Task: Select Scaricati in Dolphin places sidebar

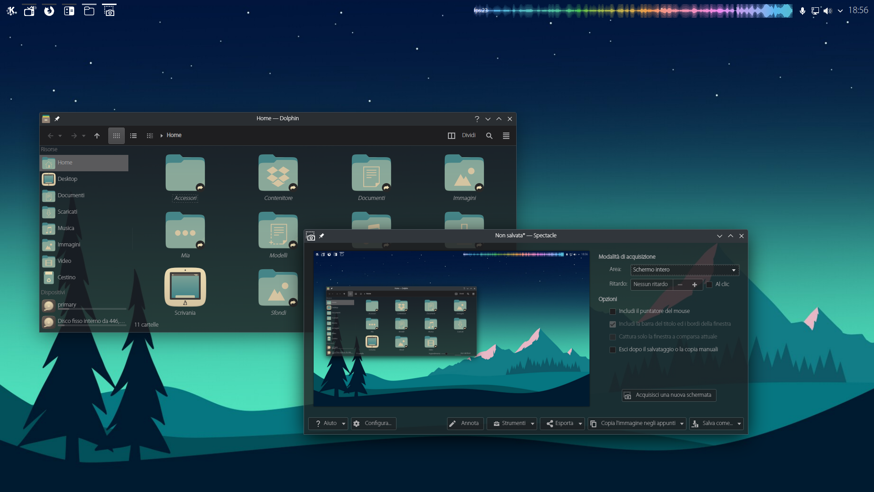Action: point(67,212)
